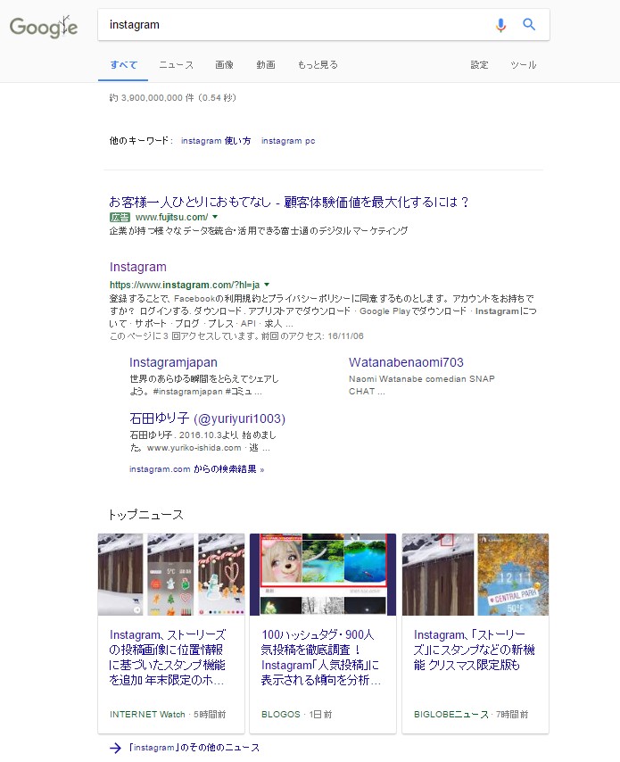Viewport: 620px width, 762px height.
Task: Open the Instagram result title
Action: pyautogui.click(x=138, y=267)
